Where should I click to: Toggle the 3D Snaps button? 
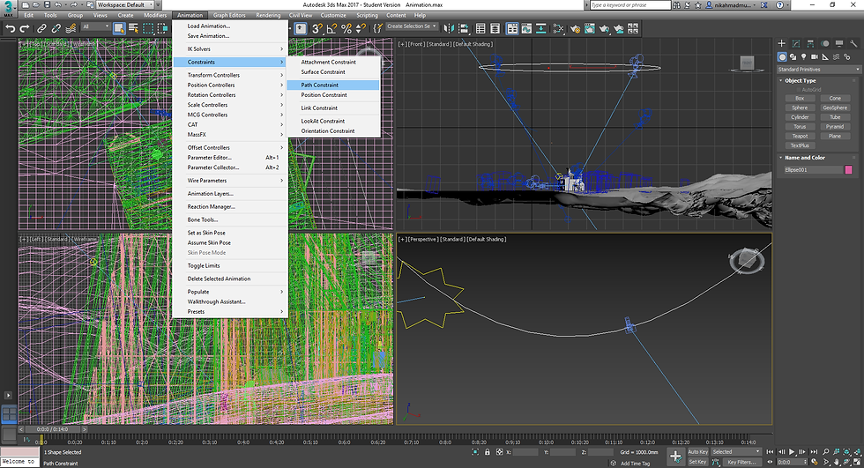[x=317, y=28]
